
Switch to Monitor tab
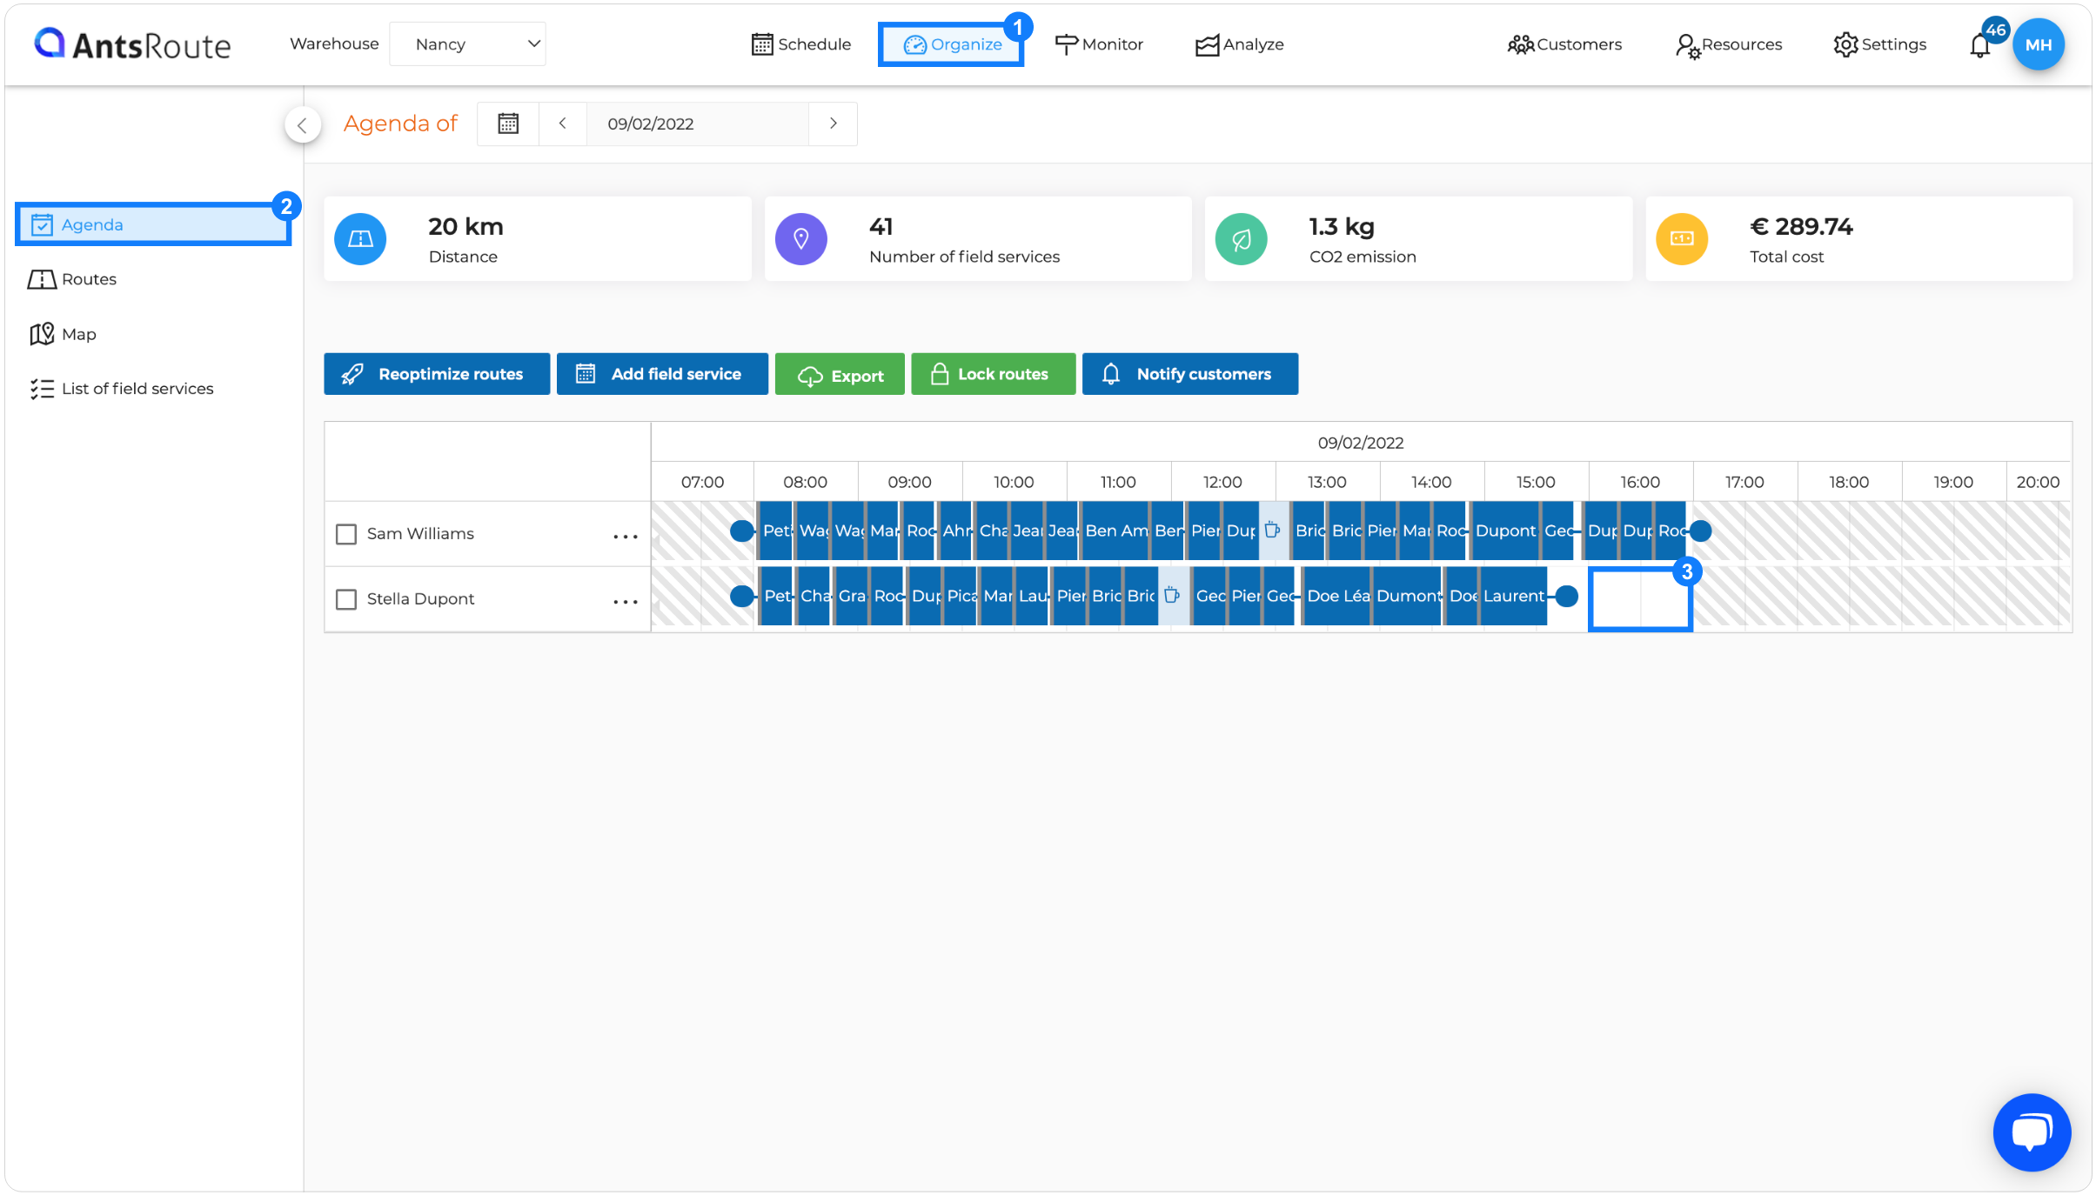pos(1099,44)
